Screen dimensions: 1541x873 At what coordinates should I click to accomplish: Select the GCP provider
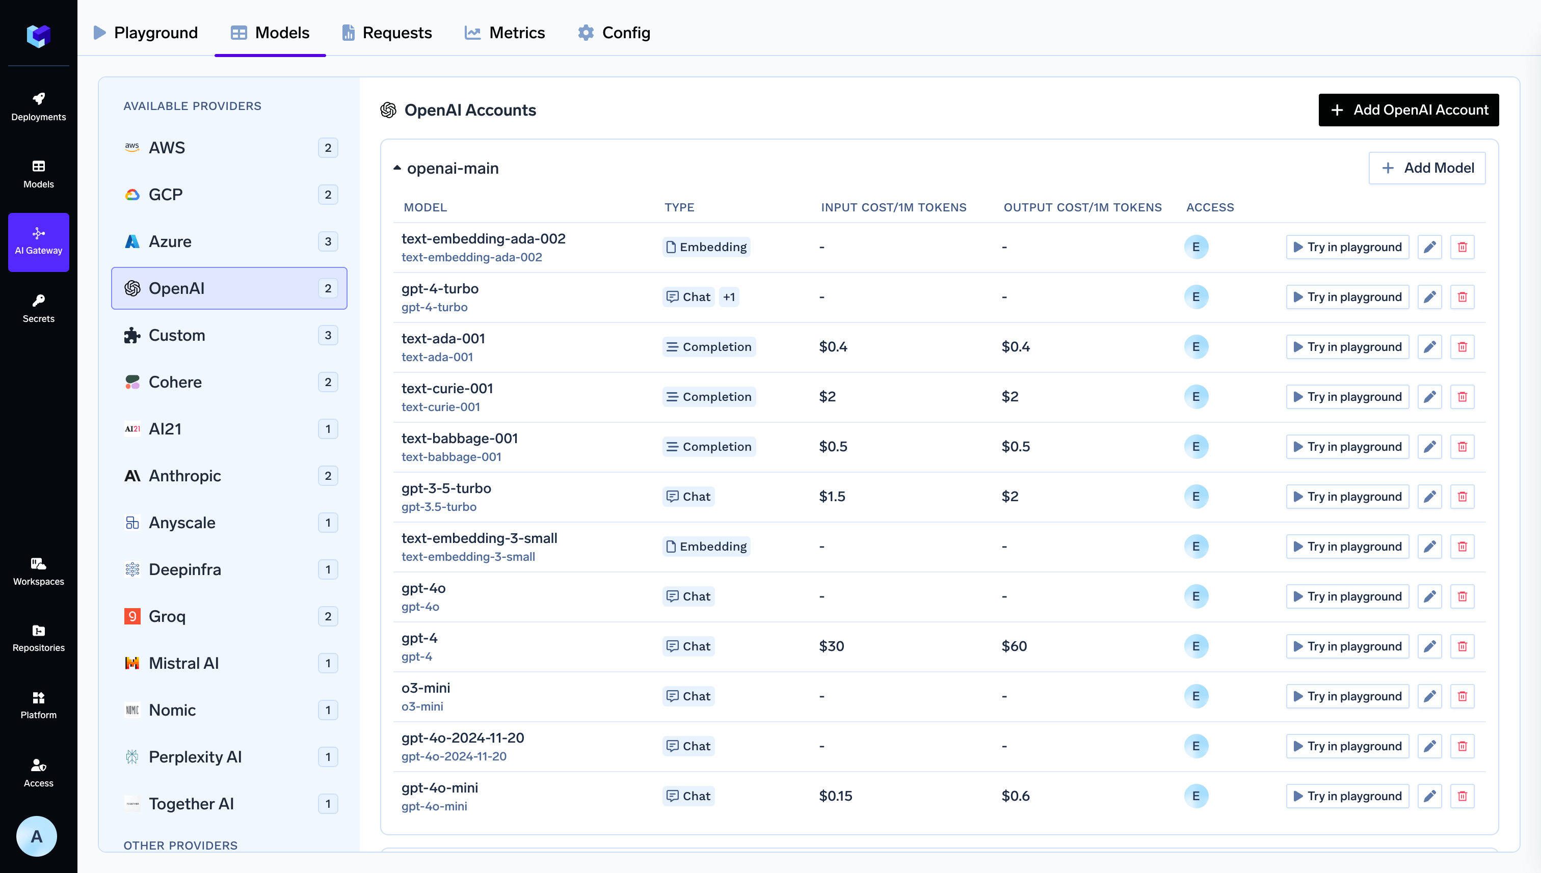(229, 194)
